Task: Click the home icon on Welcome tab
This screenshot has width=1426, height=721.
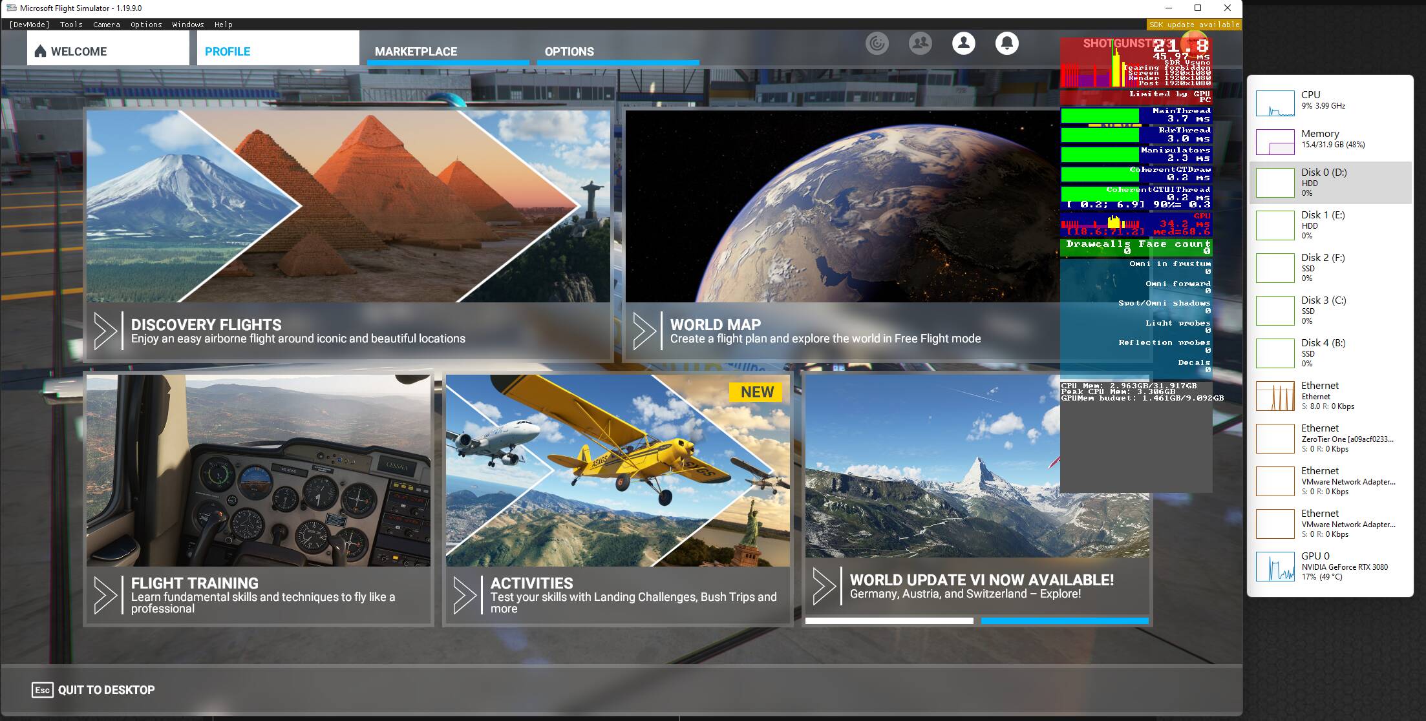Action: pos(40,51)
